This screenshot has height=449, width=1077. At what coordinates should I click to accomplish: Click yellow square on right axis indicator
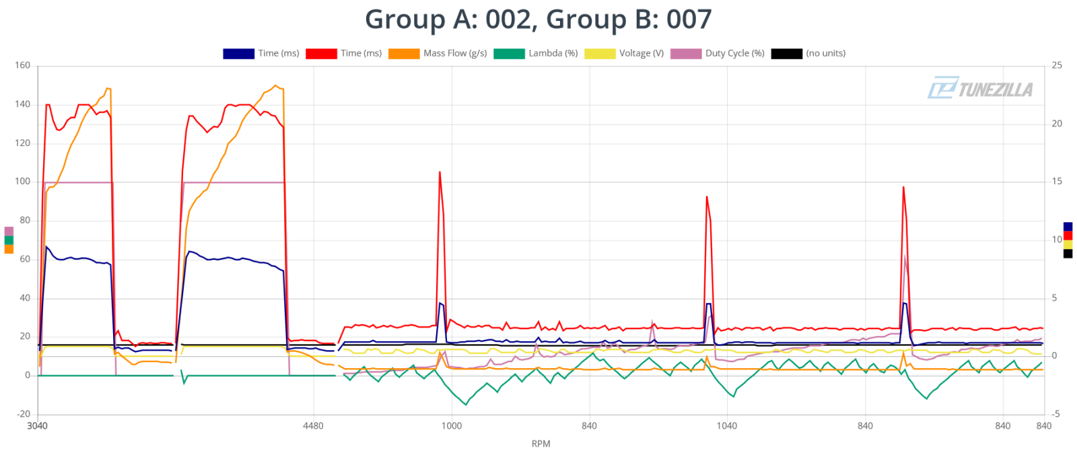click(1068, 245)
